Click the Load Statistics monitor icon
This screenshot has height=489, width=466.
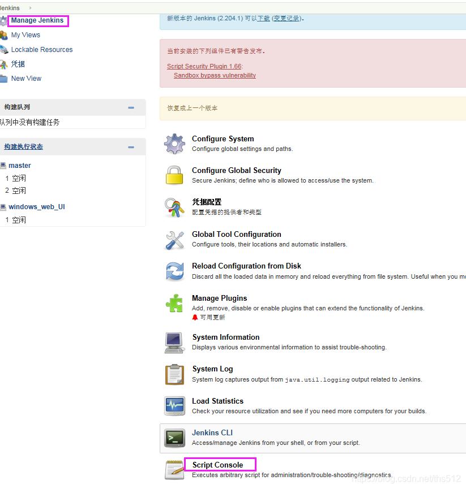pos(174,406)
